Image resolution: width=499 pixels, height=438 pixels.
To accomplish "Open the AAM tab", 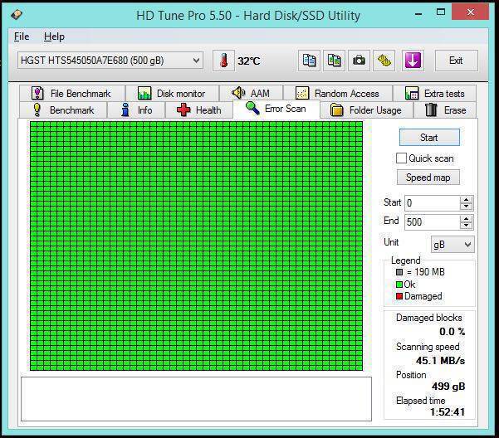I will (x=251, y=94).
